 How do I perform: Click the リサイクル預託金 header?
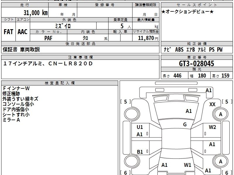146,32
